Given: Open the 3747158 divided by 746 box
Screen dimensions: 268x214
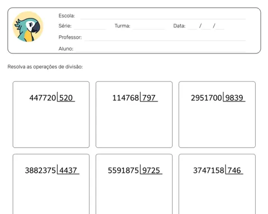Looking at the screenshot, I should tap(217, 184).
